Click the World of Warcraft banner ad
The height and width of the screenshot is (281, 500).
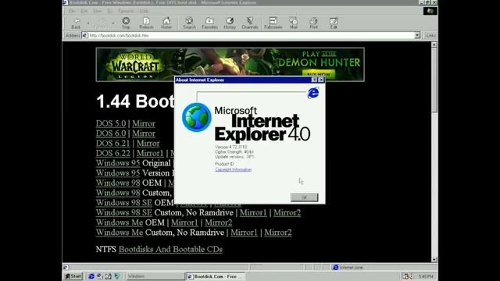(230, 65)
